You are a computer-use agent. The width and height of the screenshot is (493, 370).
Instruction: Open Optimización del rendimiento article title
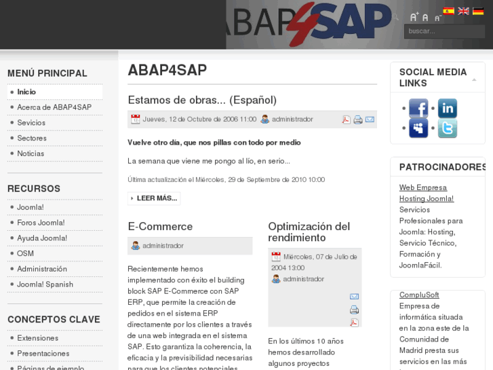(309, 232)
